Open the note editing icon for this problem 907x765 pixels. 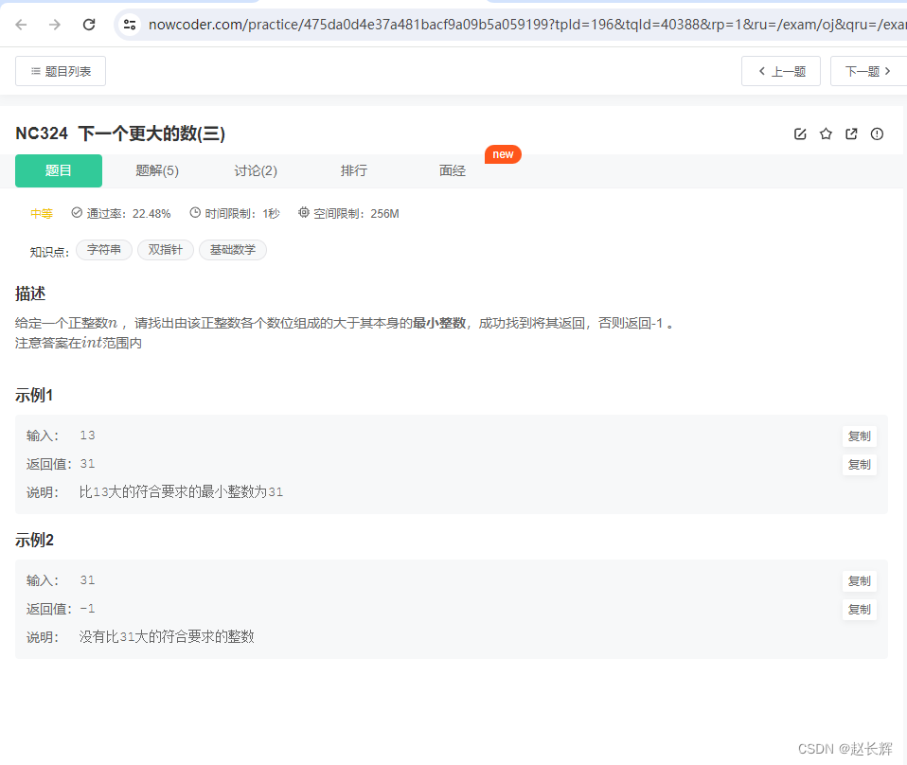(x=800, y=133)
